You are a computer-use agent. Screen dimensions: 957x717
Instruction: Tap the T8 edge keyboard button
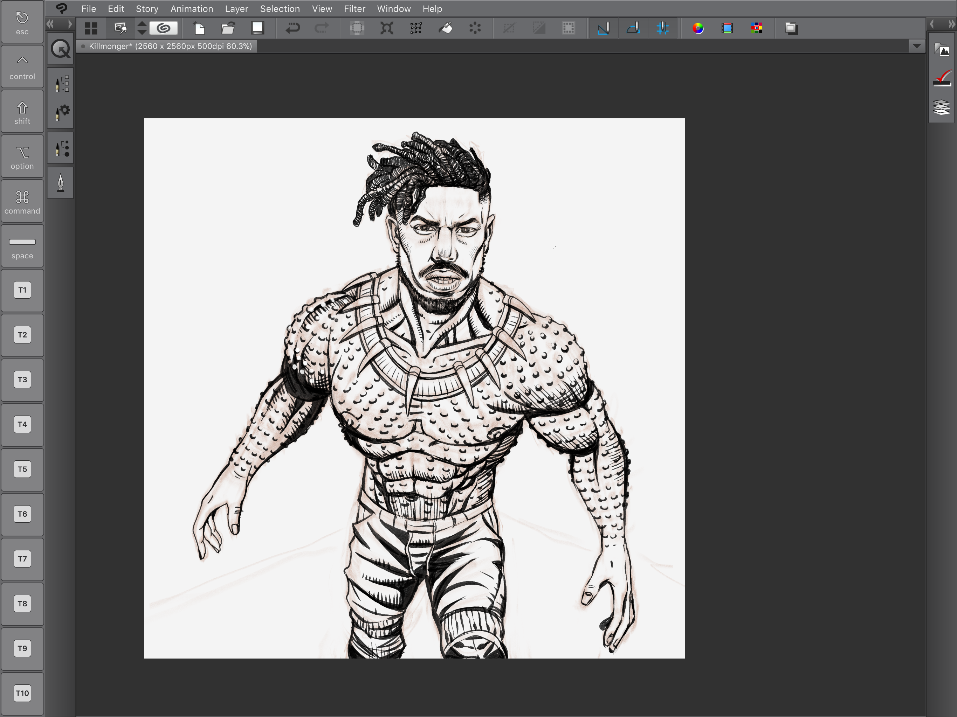coord(22,604)
